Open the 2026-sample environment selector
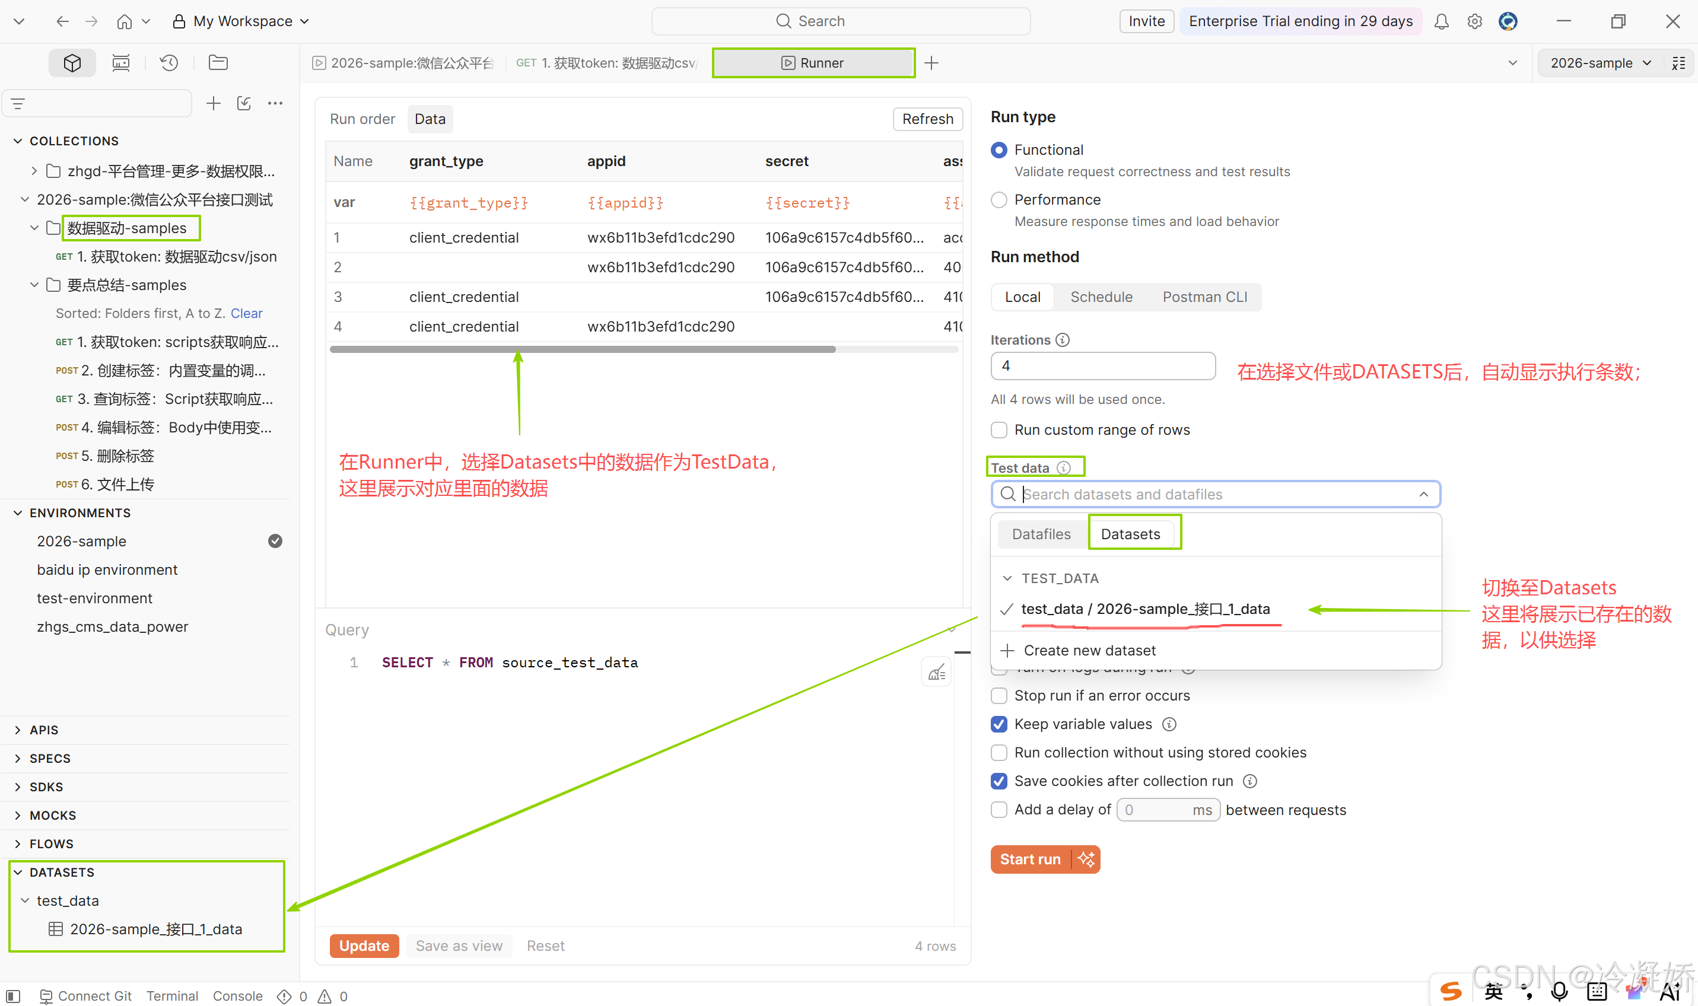Image resolution: width=1698 pixels, height=1006 pixels. click(x=1600, y=63)
